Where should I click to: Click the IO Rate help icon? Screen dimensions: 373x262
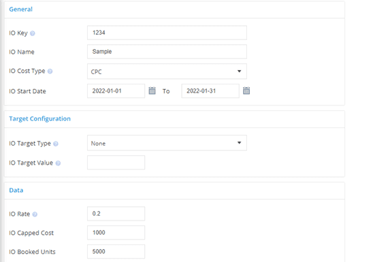(35, 214)
